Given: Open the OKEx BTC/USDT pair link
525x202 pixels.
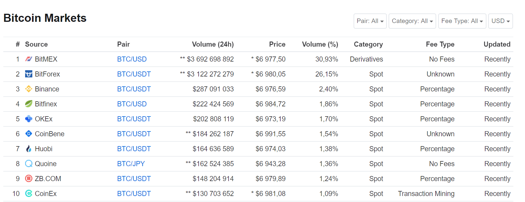Looking at the screenshot, I should tap(134, 119).
